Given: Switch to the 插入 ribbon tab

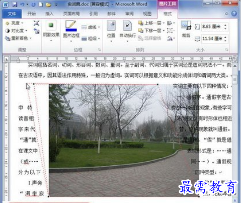Looking at the screenshot, I should point(49,14).
